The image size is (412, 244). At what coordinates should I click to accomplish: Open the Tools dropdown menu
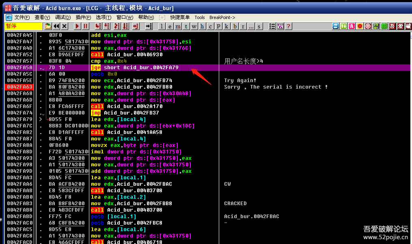click(200, 17)
